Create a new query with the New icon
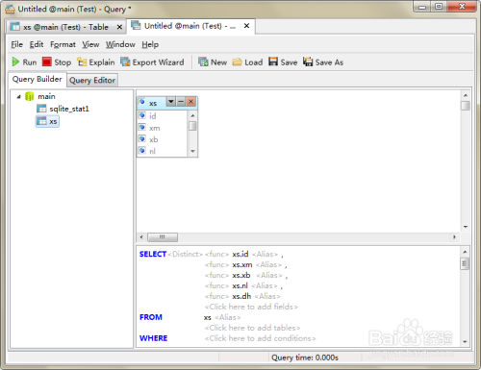481x370 pixels. tap(203, 62)
